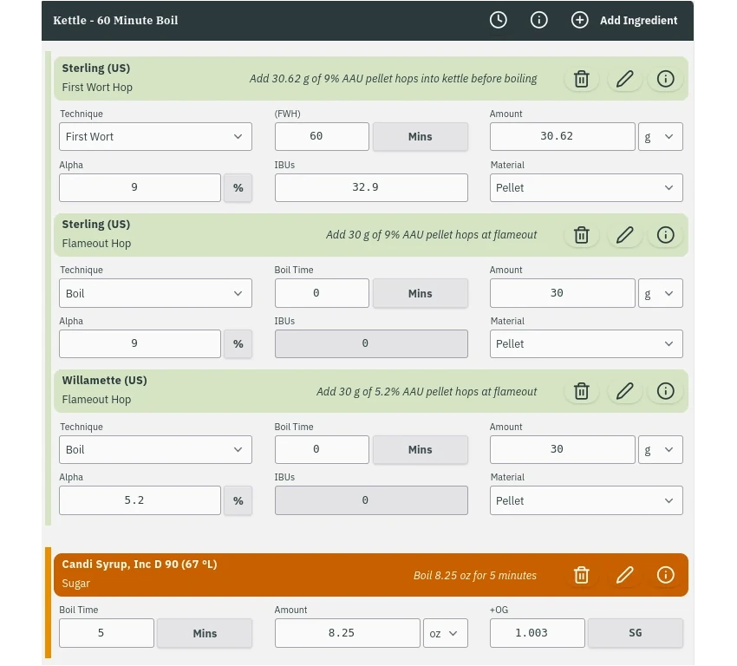Viewport: 737px width, 666px height.
Task: Expand Material dropdown for Sterling Flameout Hop
Action: [585, 343]
